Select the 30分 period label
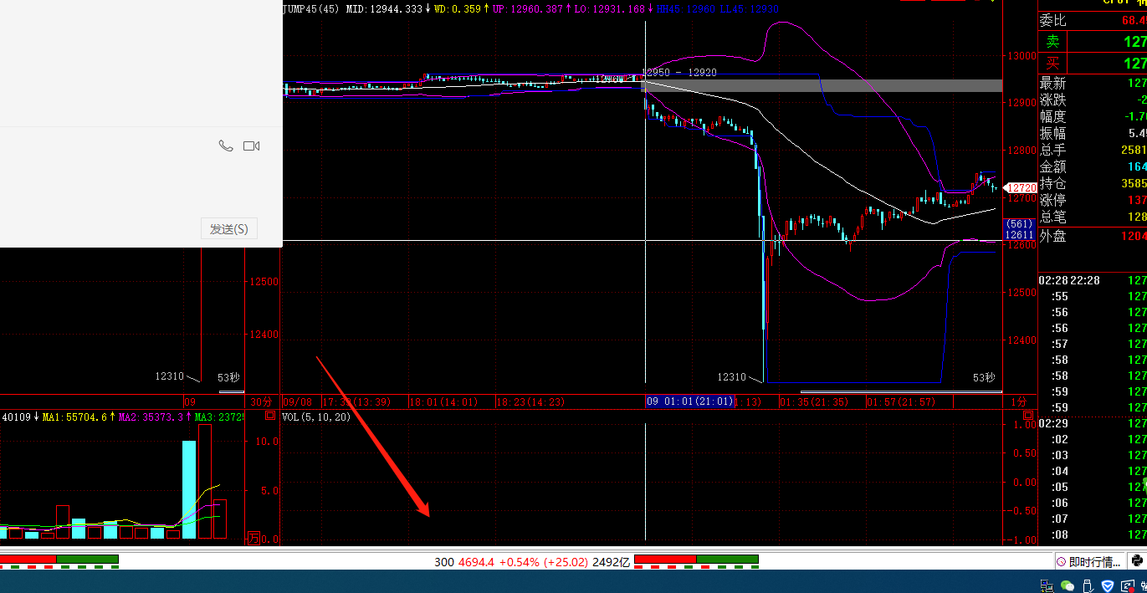Image resolution: width=1147 pixels, height=593 pixels. tap(261, 402)
